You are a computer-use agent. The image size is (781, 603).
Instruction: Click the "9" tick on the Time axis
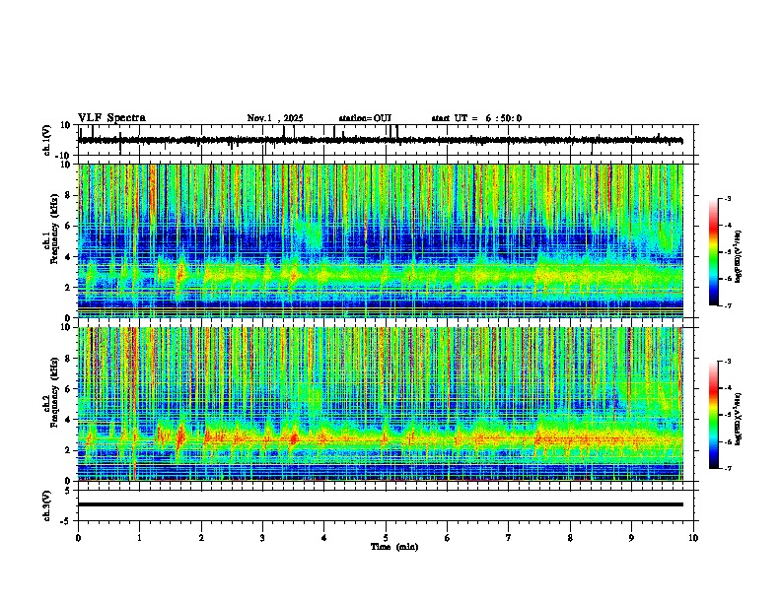tap(631, 538)
